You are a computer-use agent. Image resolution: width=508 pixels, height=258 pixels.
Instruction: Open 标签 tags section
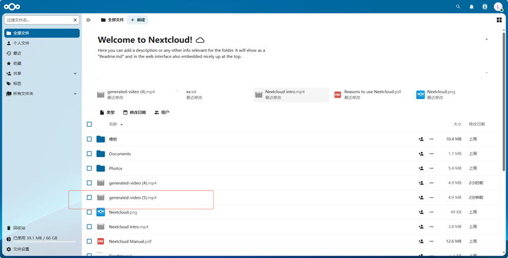click(x=42, y=83)
